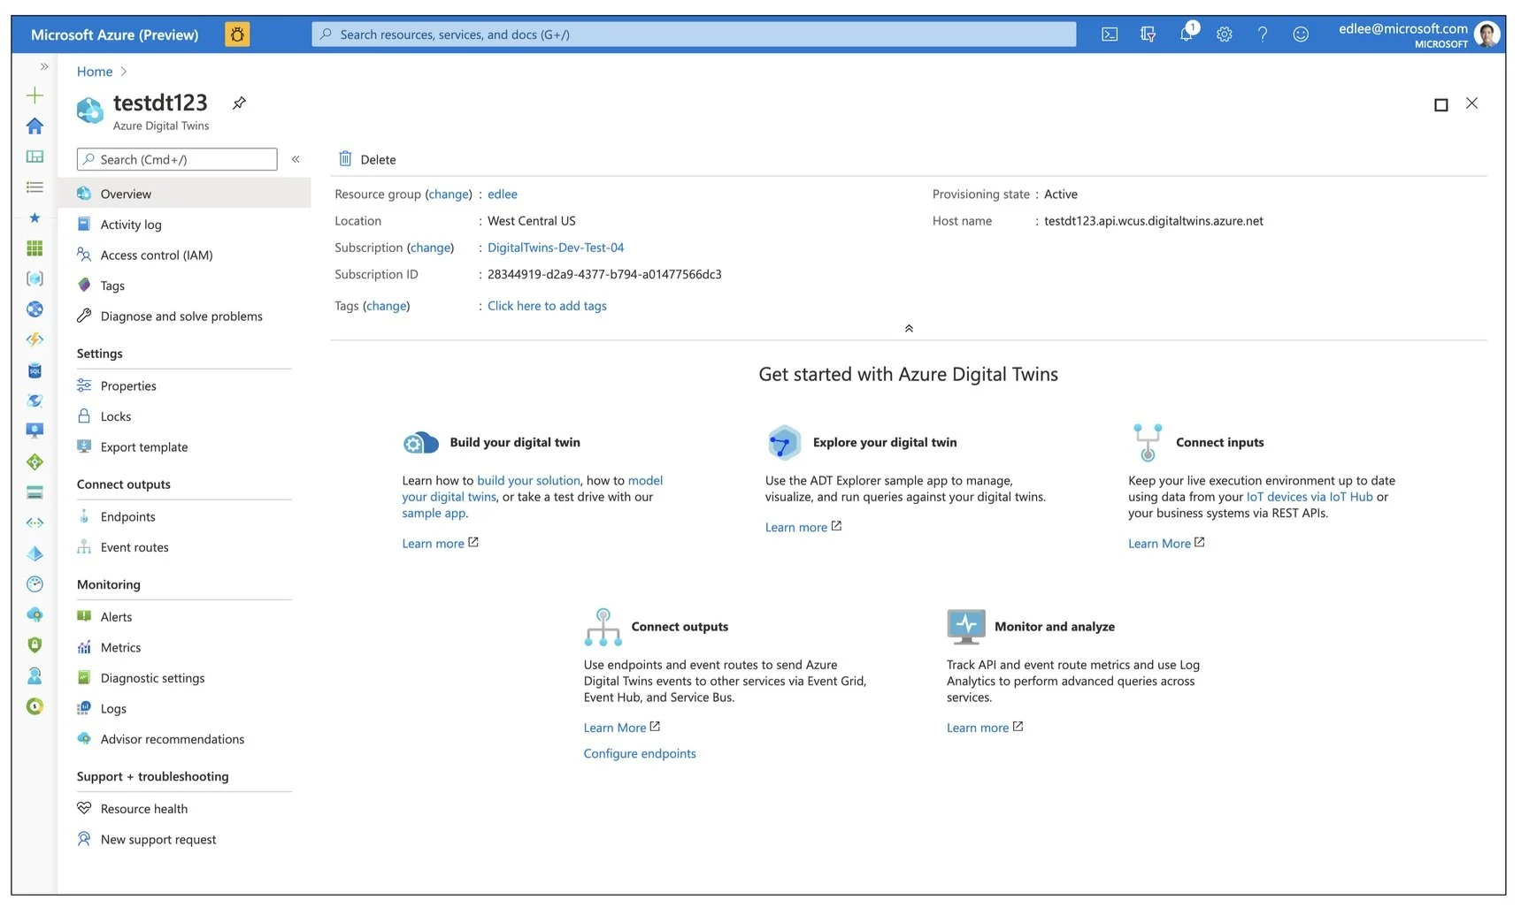Focus the global search resources box
Image resolution: width=1521 pixels, height=915 pixels.
point(694,34)
